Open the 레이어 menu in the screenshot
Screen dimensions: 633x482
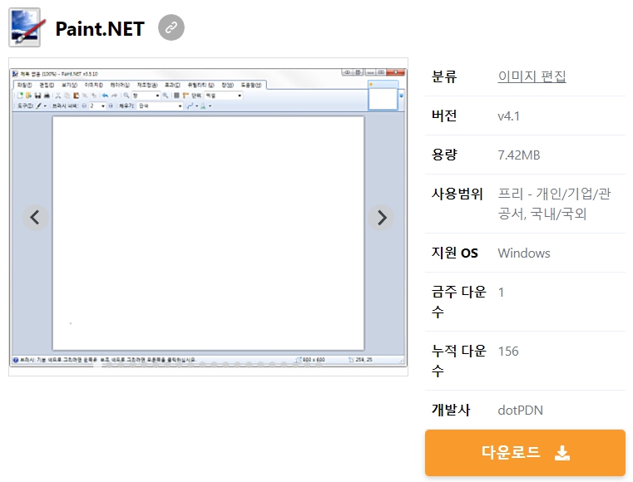coord(120,85)
